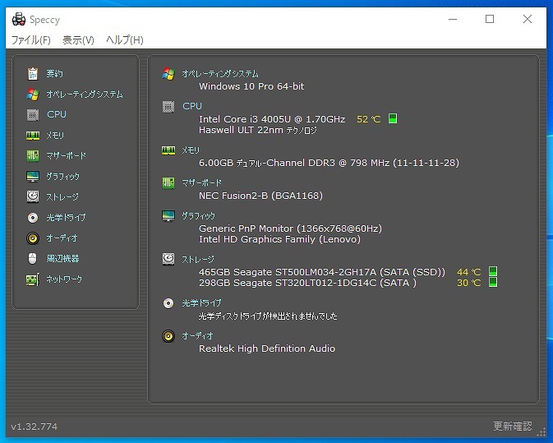Click the 30 °C drive temperature value
The width and height of the screenshot is (553, 443).
tap(468, 283)
